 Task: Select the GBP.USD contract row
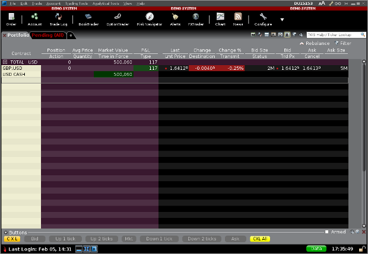[175, 68]
